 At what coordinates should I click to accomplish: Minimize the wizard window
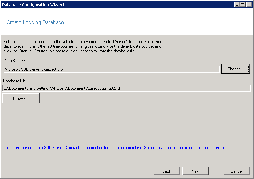(x=237, y=5)
